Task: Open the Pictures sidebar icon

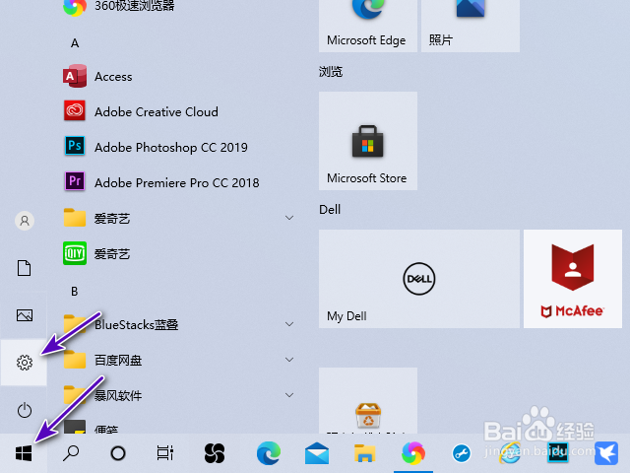Action: pos(24,315)
